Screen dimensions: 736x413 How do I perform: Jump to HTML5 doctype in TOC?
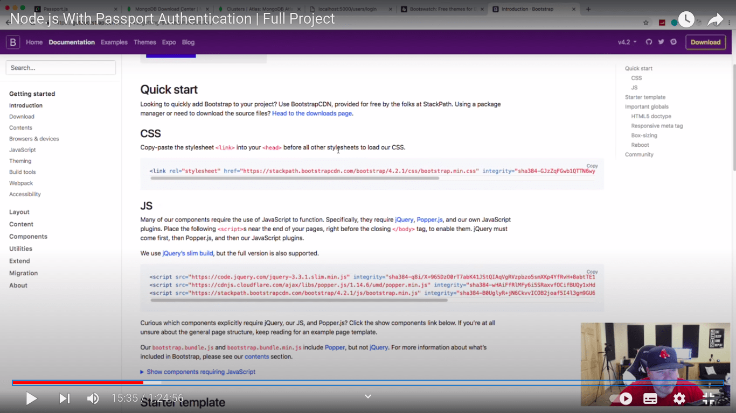(651, 116)
